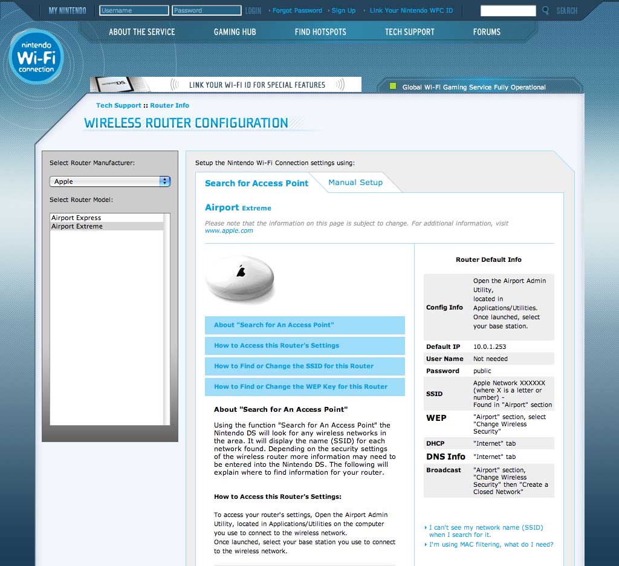Click the Router Default Info heading

[x=488, y=259]
